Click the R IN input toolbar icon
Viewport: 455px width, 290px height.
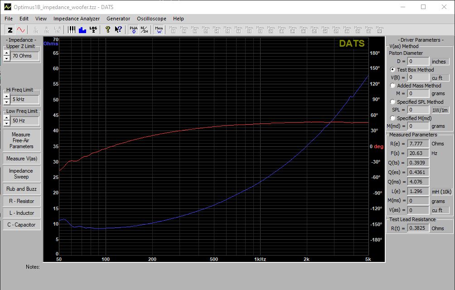point(46,29)
